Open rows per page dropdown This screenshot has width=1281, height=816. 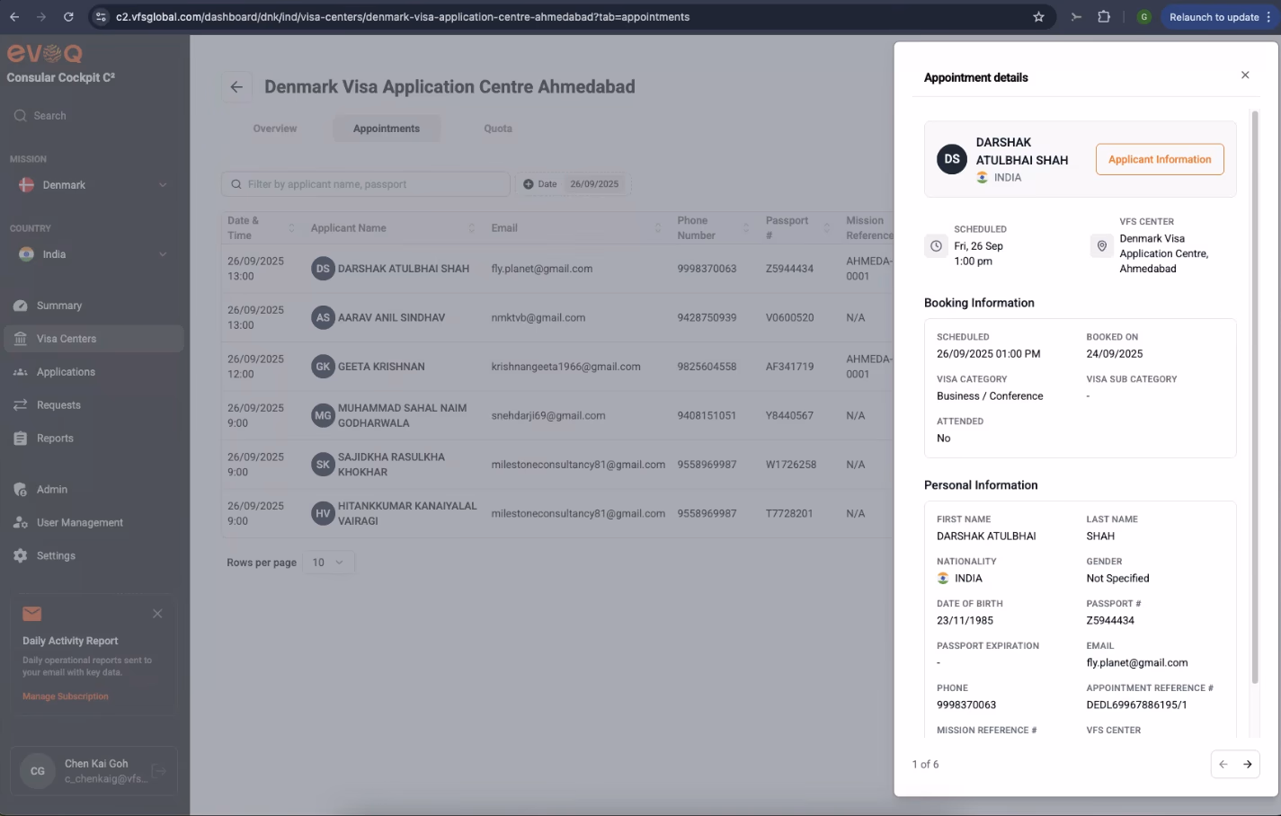pos(328,563)
